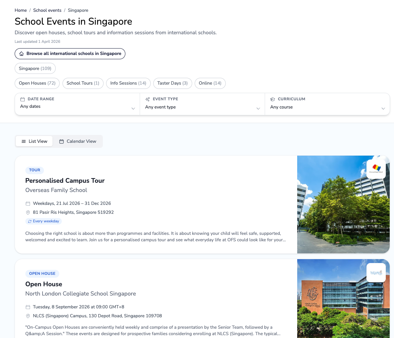Click the 'School Events in Singapore' heading
The height and width of the screenshot is (338, 394).
tap(73, 21)
